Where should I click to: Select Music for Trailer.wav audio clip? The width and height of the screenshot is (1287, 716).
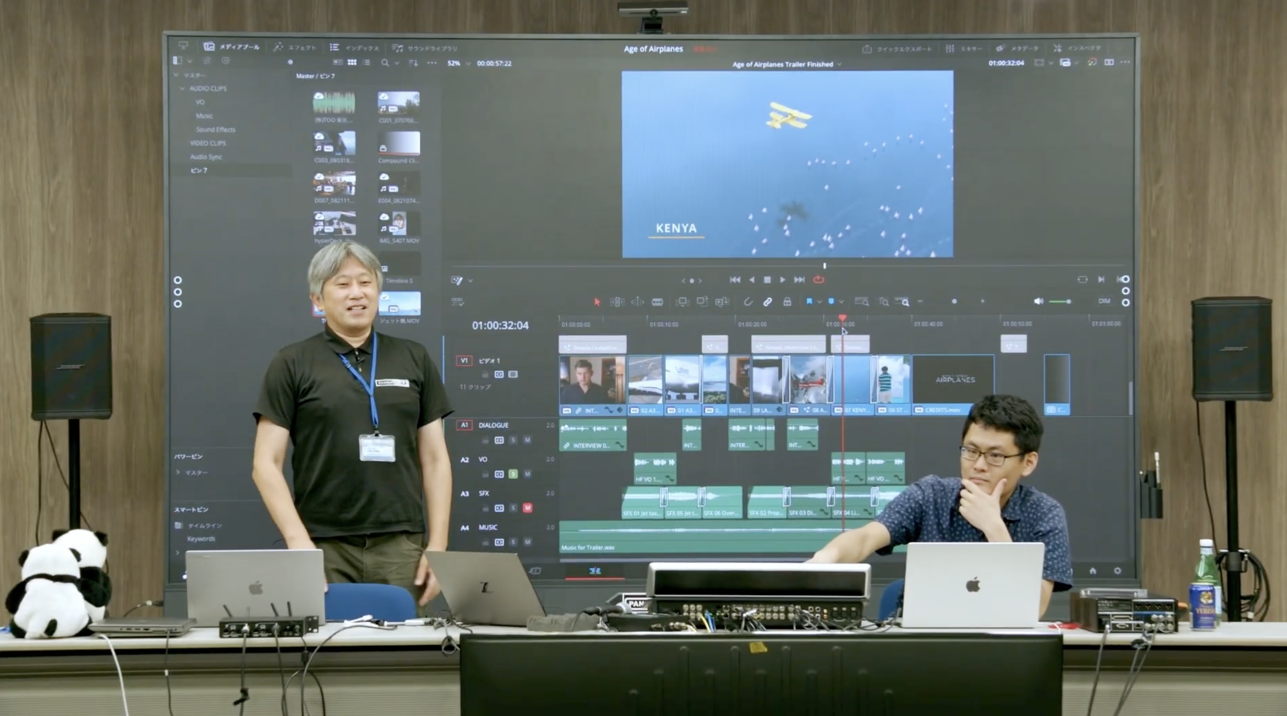tap(734, 537)
